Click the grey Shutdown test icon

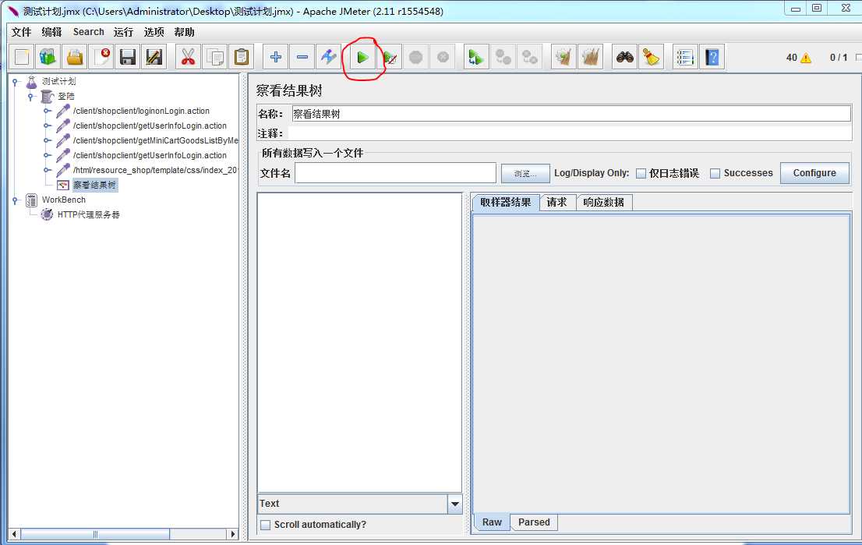(x=443, y=57)
